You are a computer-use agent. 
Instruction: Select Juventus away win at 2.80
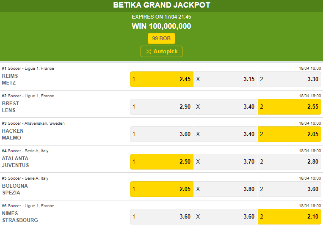(289, 161)
